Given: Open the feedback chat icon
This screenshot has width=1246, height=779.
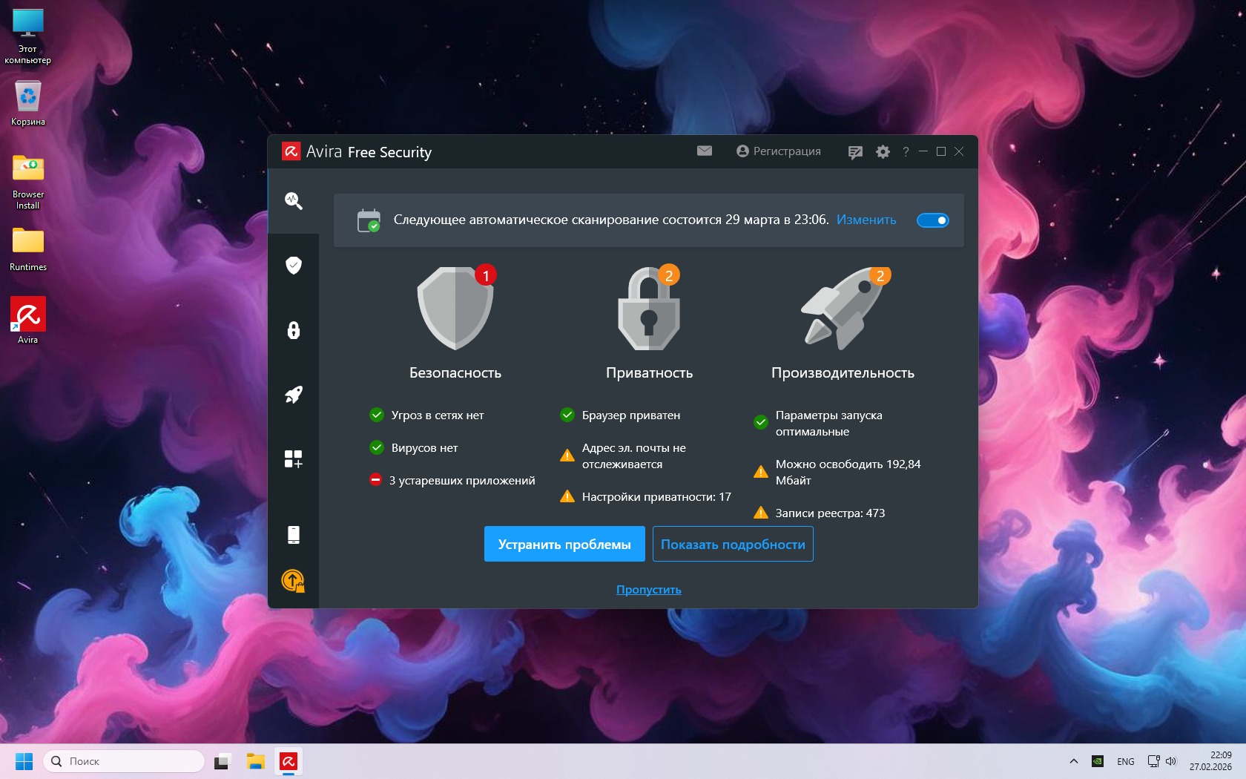Looking at the screenshot, I should click(x=855, y=152).
